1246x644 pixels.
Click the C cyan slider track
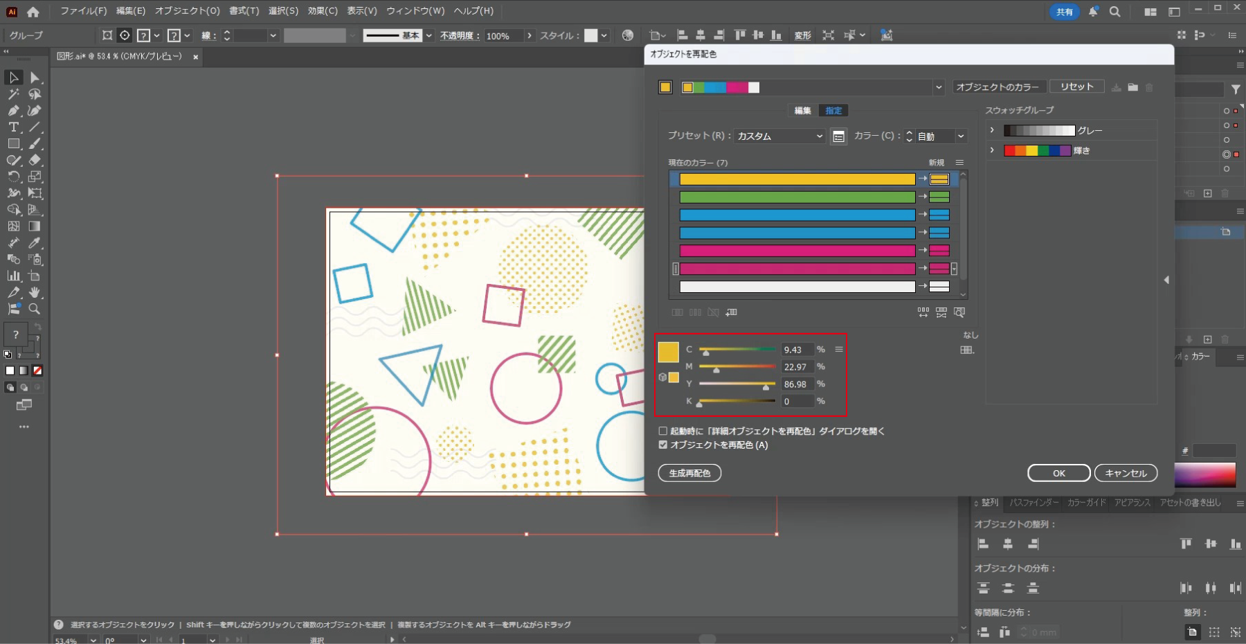[737, 349]
